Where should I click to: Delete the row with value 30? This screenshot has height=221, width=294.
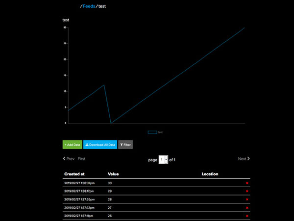click(x=247, y=183)
